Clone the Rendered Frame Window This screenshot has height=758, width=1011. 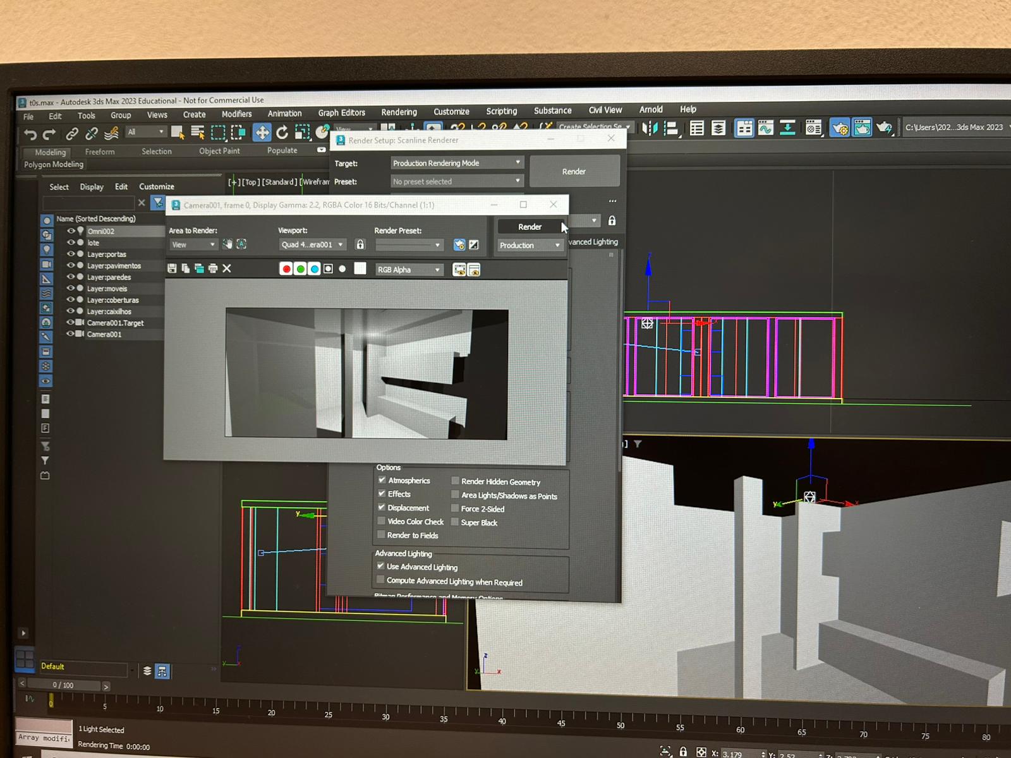199,268
